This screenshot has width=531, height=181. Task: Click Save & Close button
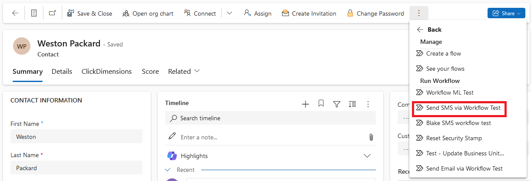[x=90, y=13]
